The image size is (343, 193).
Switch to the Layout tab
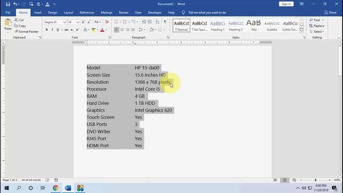[68, 12]
